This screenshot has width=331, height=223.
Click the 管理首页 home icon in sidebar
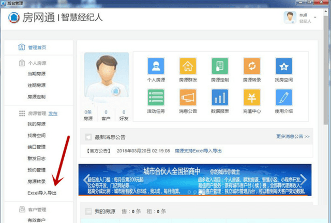(22, 47)
